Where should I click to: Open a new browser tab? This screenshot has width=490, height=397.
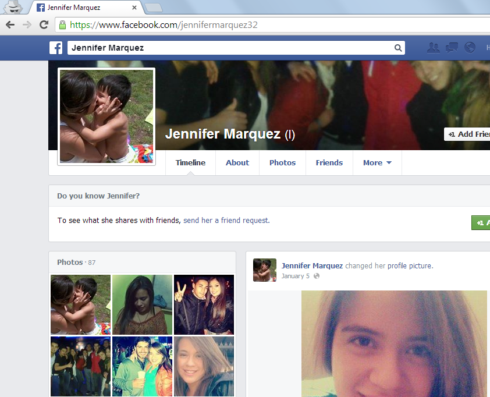(154, 8)
